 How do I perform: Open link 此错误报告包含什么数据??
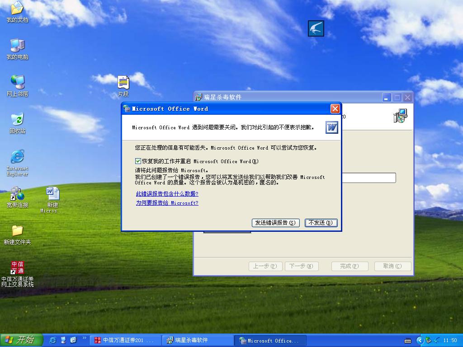point(167,194)
